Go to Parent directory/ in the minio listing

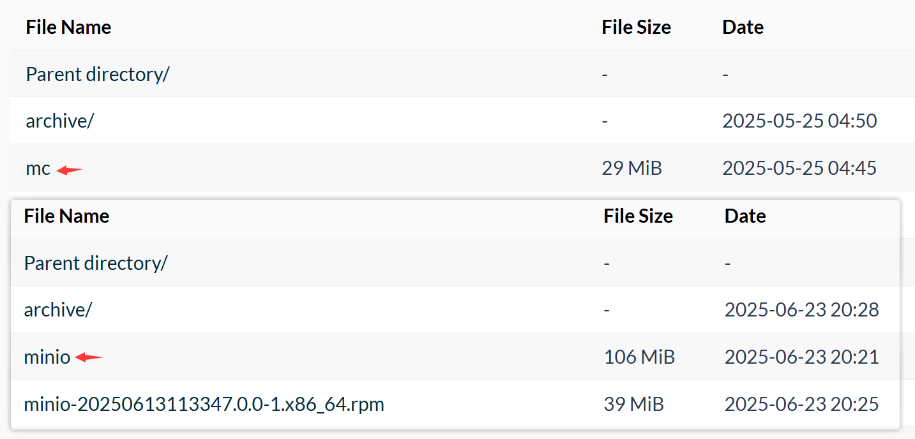pyautogui.click(x=96, y=263)
